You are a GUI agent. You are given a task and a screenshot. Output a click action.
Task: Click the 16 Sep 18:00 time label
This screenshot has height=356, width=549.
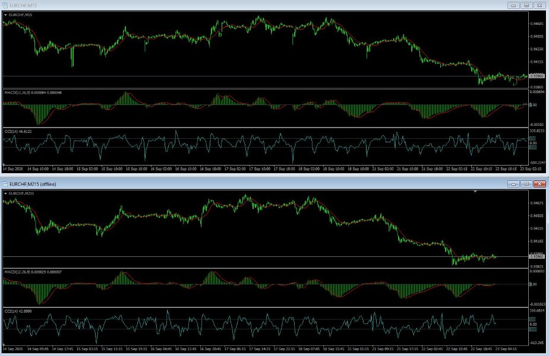pyautogui.click(x=210, y=169)
